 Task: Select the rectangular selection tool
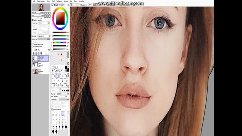[x=53, y=68]
